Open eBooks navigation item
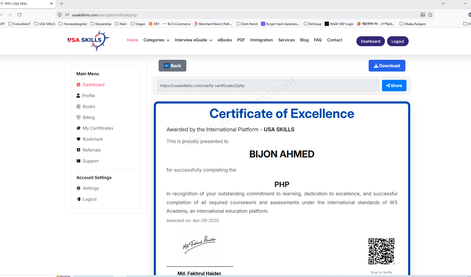This screenshot has width=471, height=277. coord(225,40)
